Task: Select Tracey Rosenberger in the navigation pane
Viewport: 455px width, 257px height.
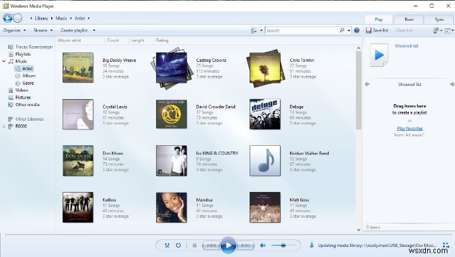Action: click(x=34, y=47)
